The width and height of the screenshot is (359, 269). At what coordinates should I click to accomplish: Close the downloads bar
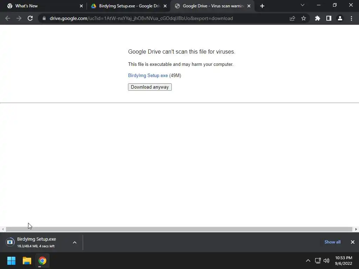[353, 242]
